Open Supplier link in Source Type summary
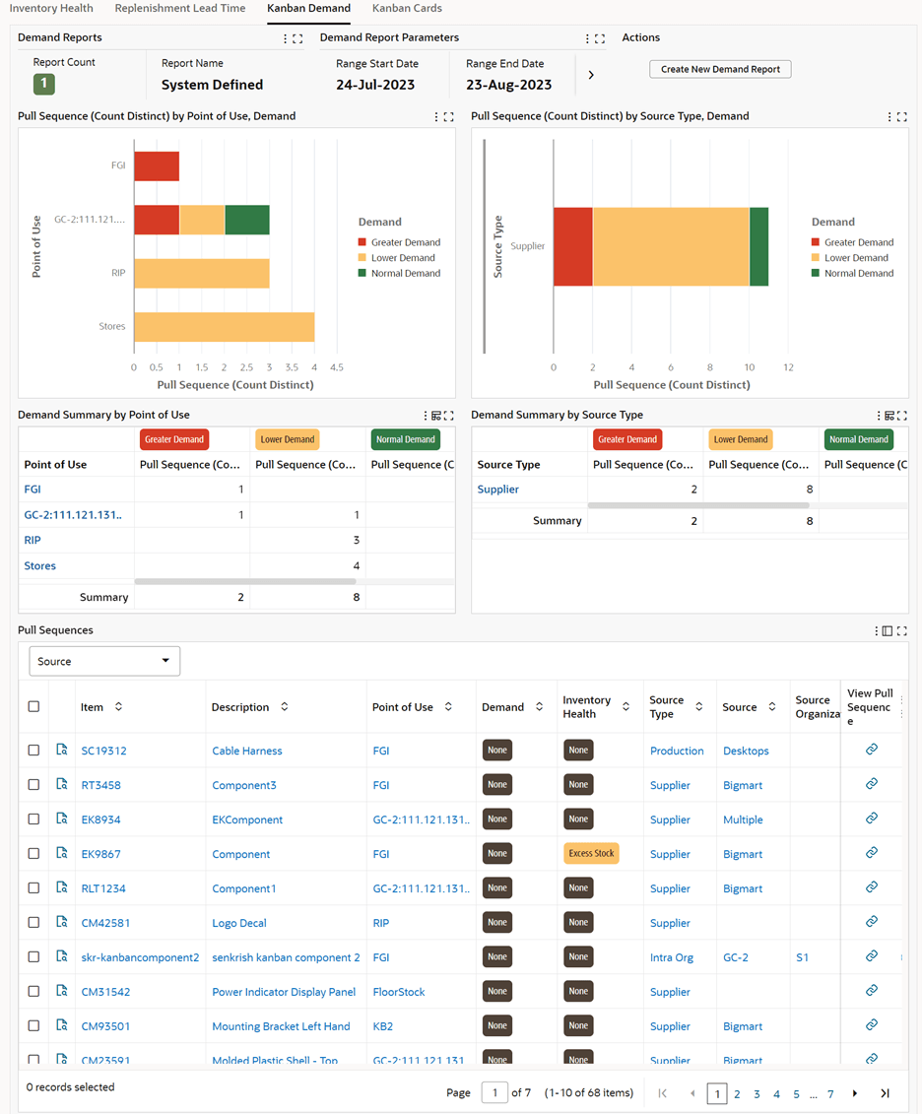 pos(497,490)
